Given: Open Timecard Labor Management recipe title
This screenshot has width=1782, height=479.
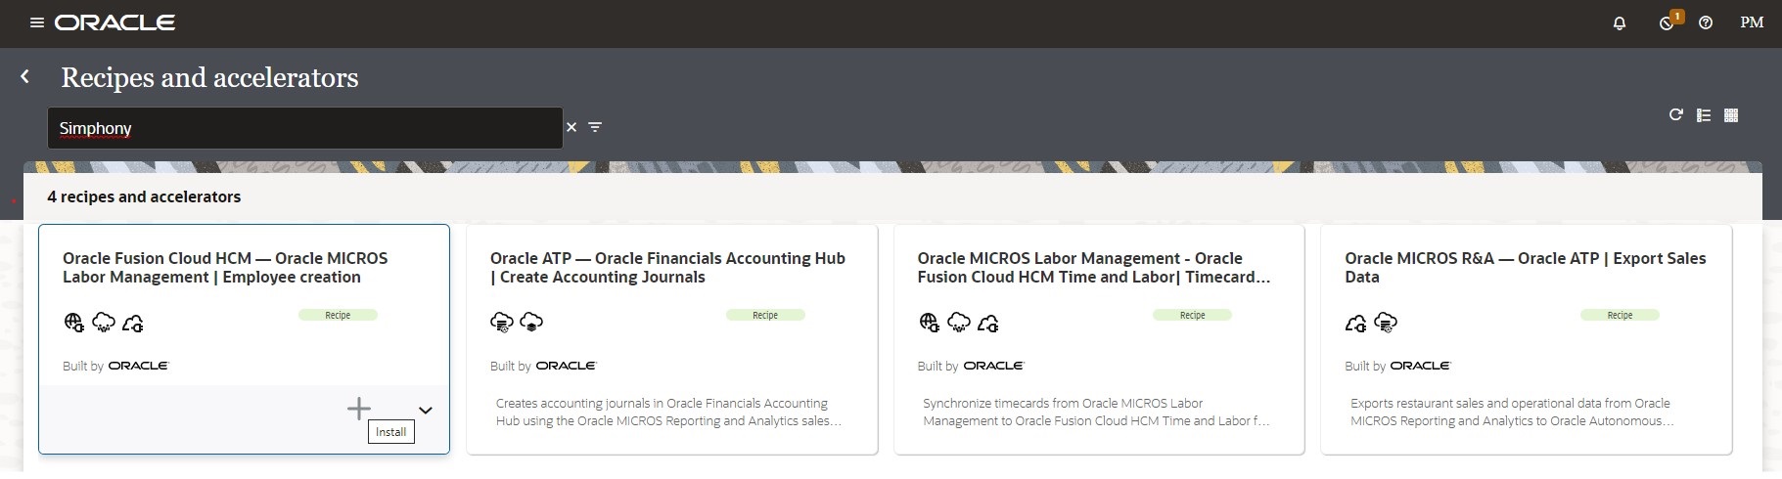Looking at the screenshot, I should coord(1093,268).
